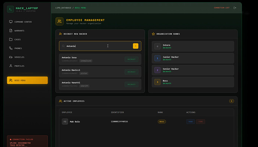Click the name Antonio Vanetti

click(71, 82)
